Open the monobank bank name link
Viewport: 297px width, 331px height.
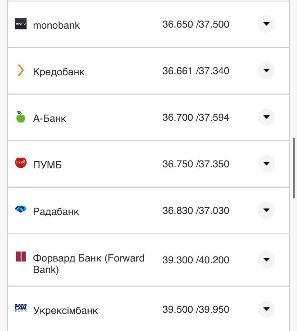tap(56, 25)
